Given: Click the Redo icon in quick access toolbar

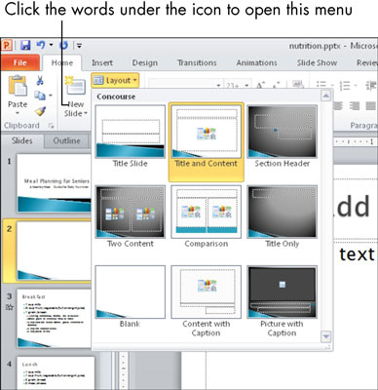Looking at the screenshot, I should [x=63, y=46].
